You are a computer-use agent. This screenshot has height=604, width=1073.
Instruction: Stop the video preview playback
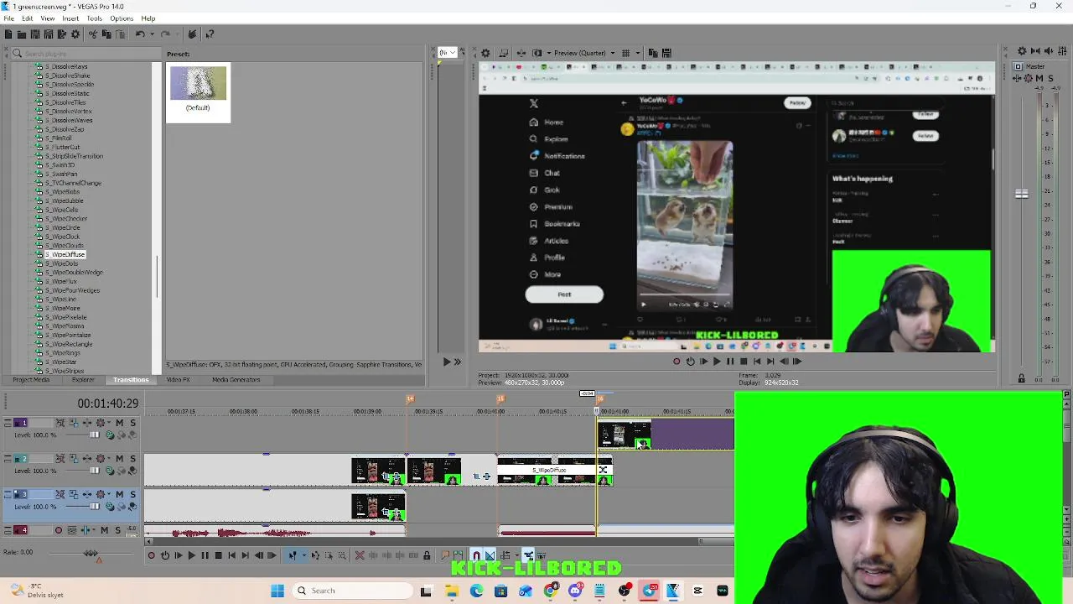744,362
